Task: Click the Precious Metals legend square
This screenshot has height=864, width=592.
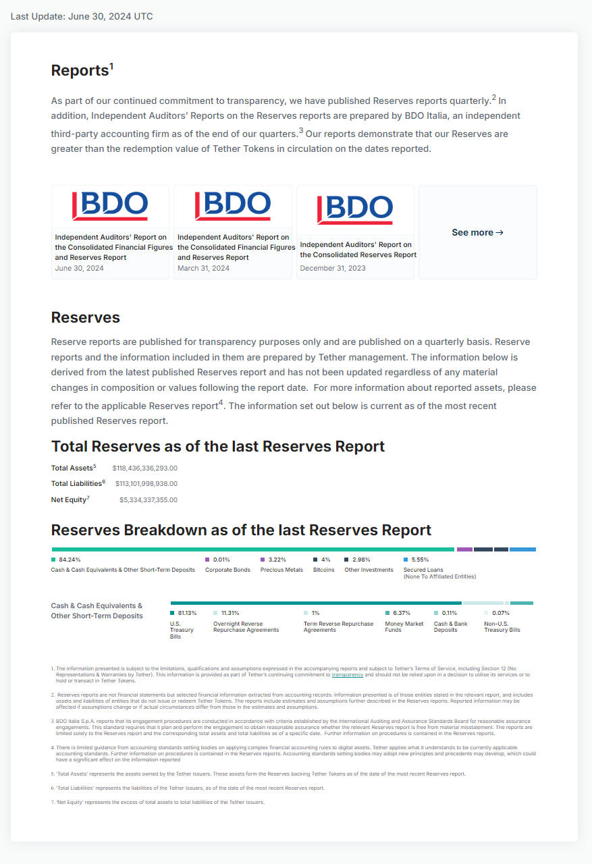Action: coord(263,560)
